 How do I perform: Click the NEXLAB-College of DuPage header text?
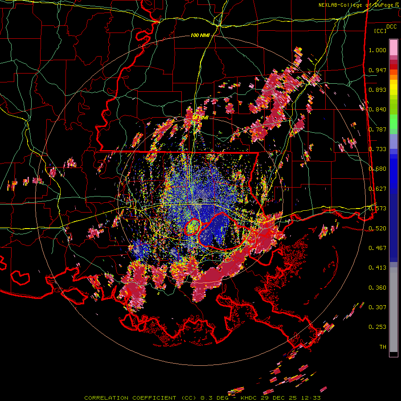[x=356, y=5]
